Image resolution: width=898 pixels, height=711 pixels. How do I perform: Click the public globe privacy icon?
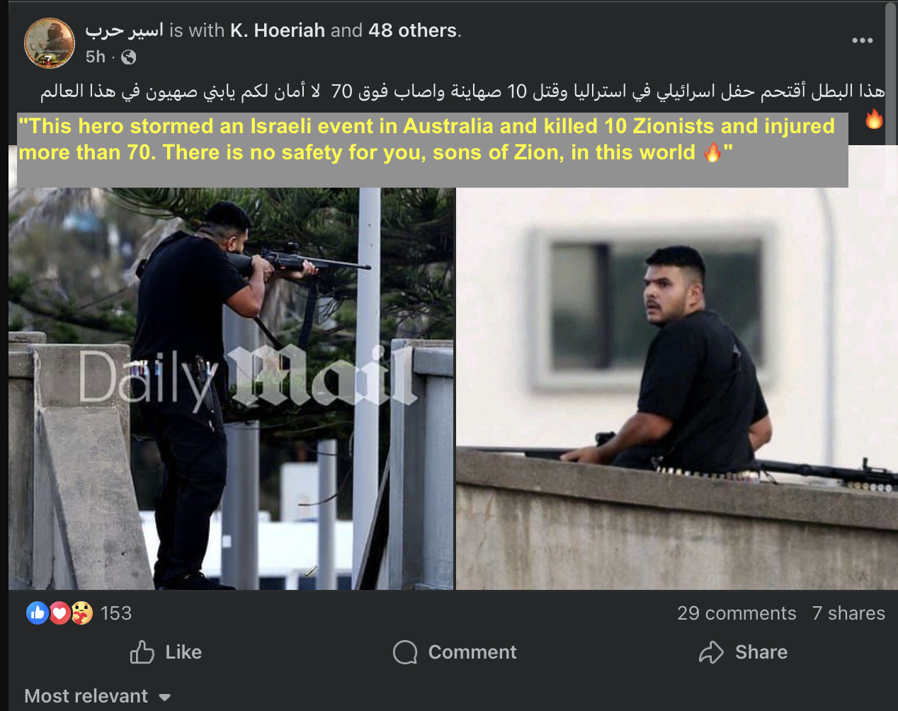click(129, 57)
